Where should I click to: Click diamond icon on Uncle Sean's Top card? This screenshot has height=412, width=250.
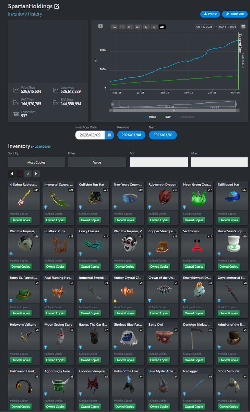pos(219,254)
